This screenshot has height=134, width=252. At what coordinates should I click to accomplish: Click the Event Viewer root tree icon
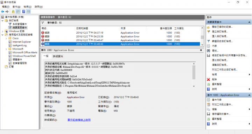(2, 17)
